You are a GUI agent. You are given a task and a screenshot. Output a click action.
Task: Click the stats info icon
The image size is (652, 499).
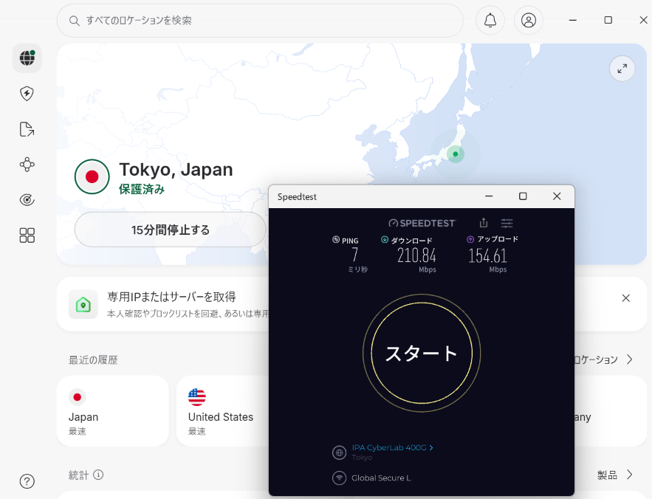[98, 475]
